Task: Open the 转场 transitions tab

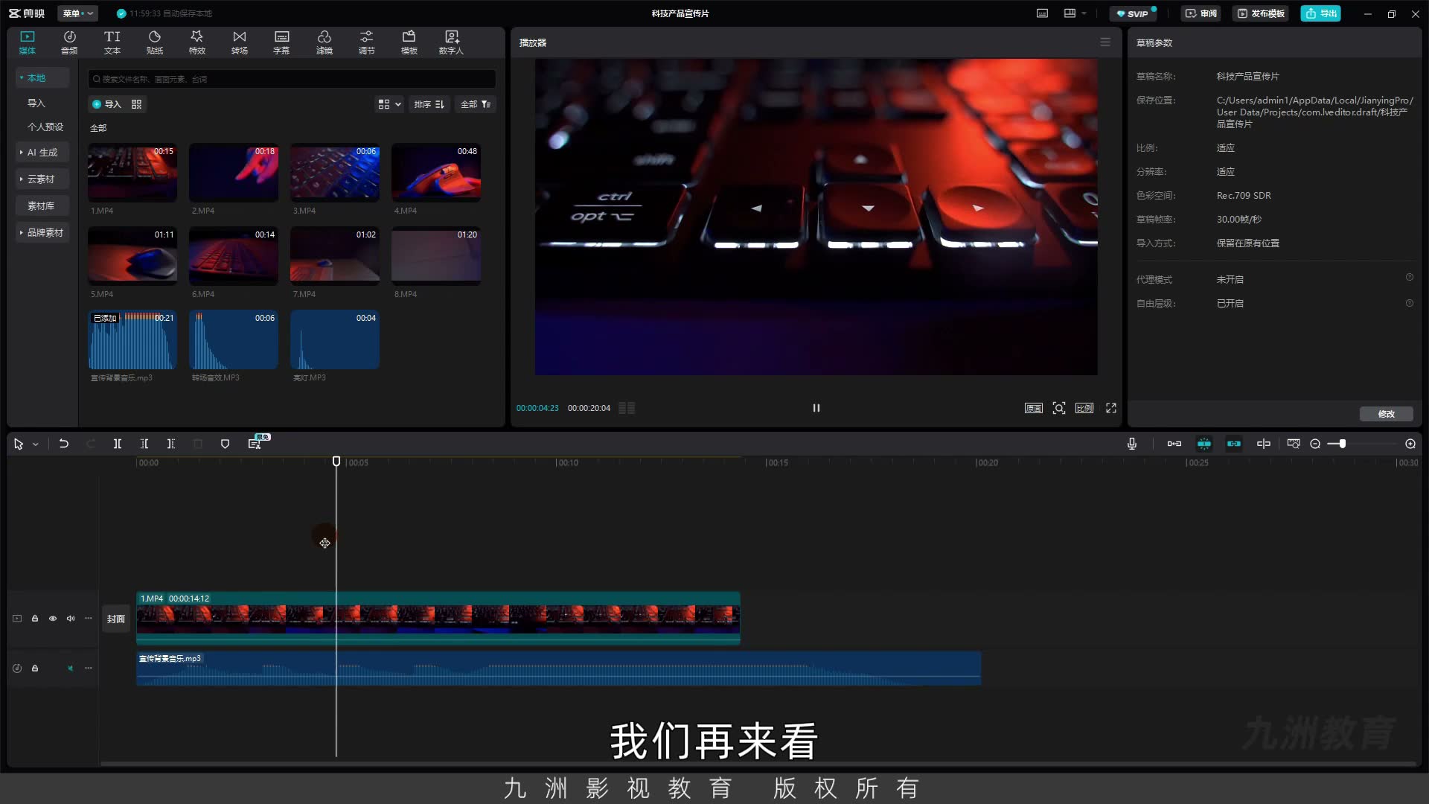Action: point(240,42)
